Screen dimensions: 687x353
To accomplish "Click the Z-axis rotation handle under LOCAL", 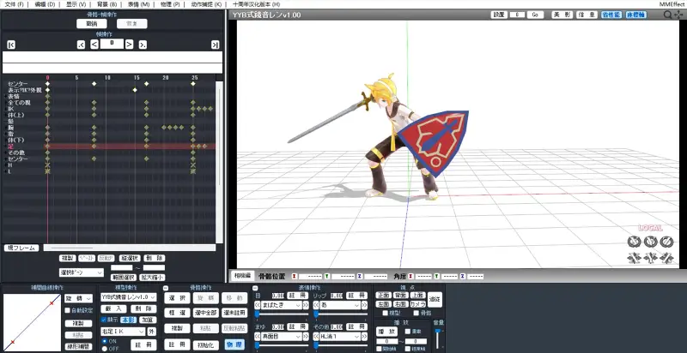I will coord(666,241).
